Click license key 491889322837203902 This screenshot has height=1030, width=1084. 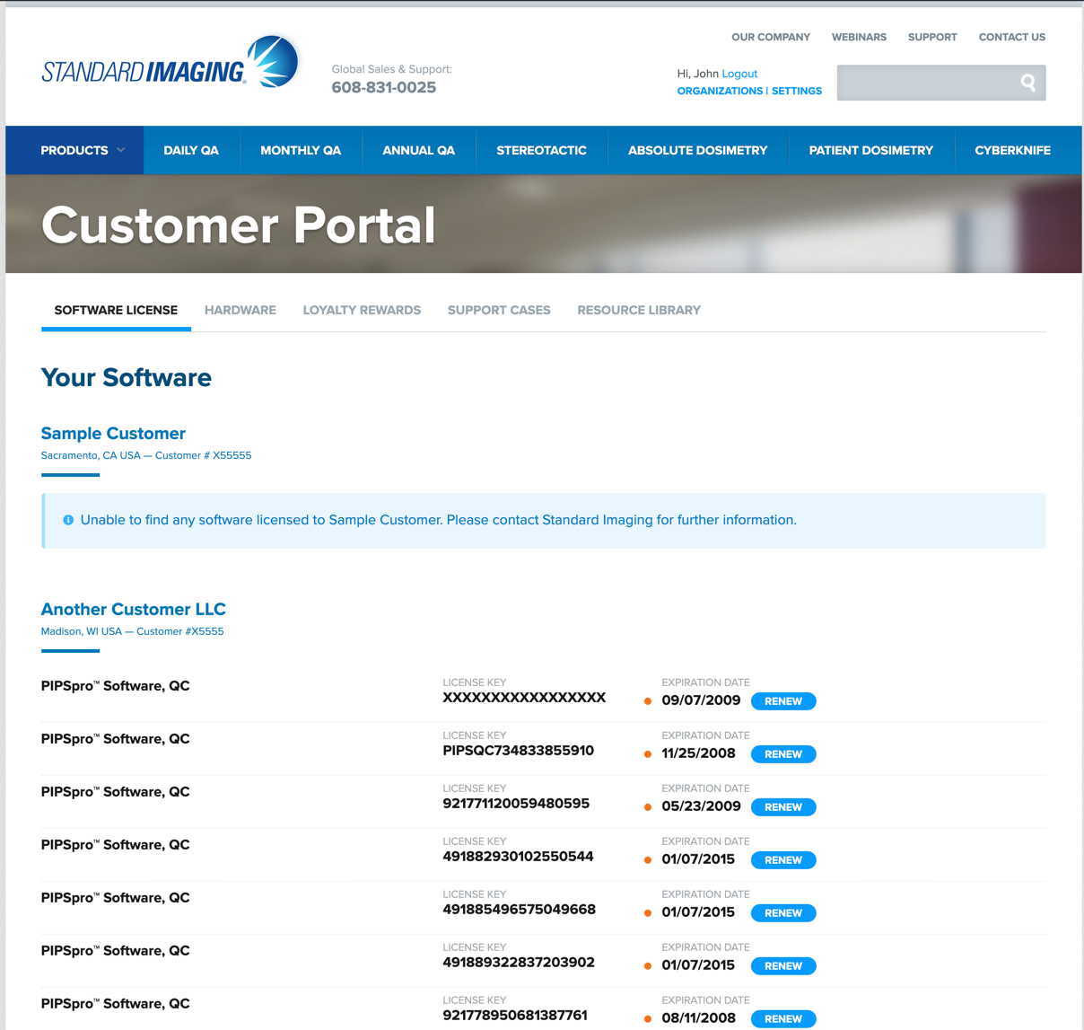[x=519, y=963]
